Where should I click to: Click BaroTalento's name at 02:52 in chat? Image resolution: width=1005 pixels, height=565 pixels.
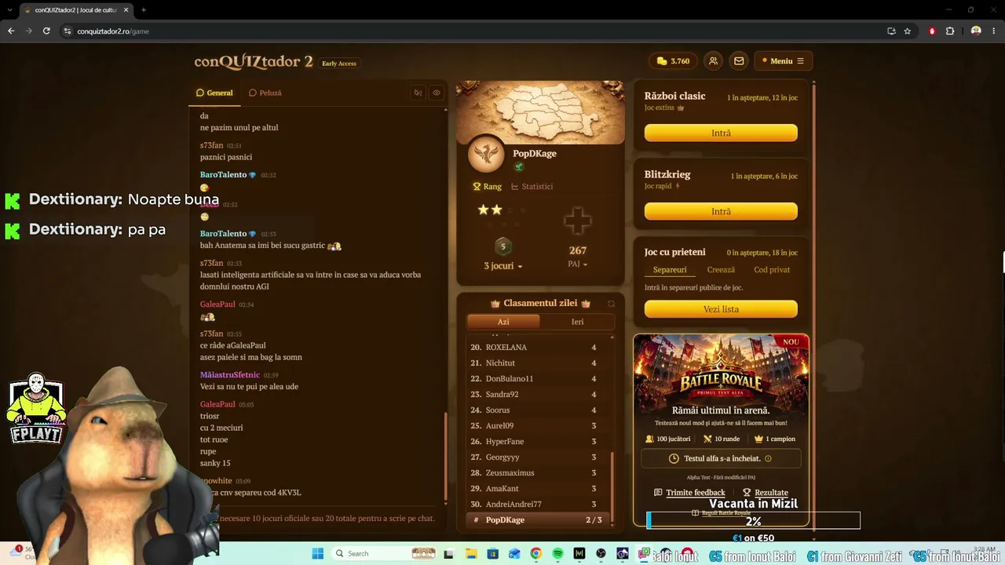223,175
